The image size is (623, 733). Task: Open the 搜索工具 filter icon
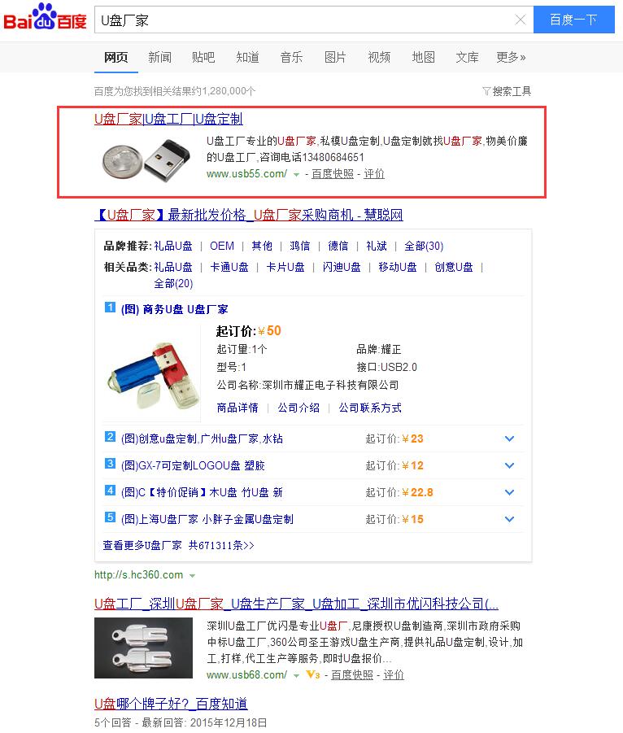pyautogui.click(x=486, y=91)
